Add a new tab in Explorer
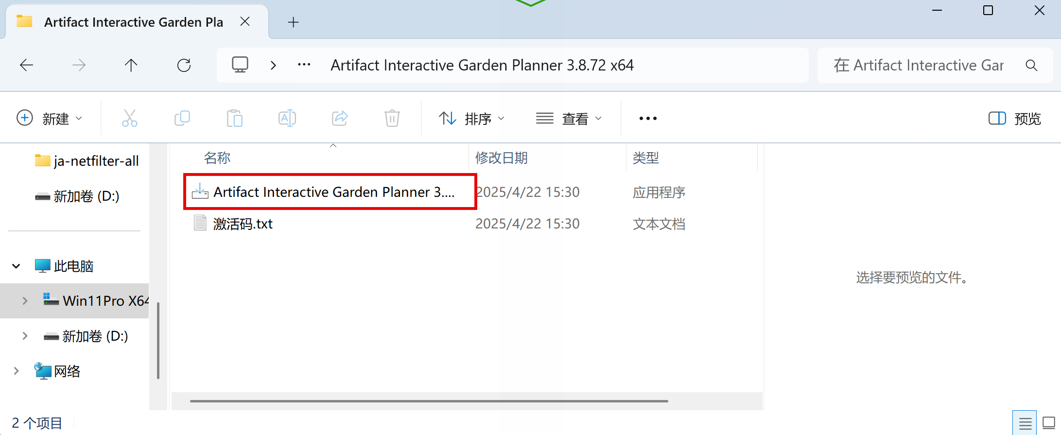This screenshot has height=435, width=1061. click(293, 22)
